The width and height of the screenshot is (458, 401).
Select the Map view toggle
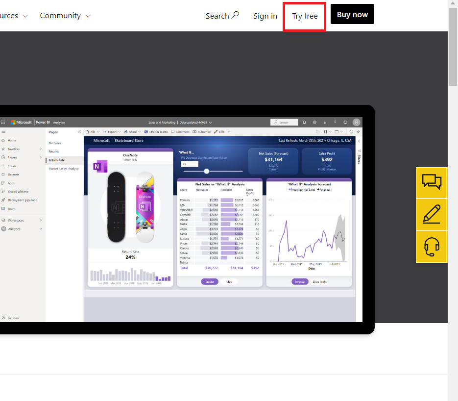click(229, 282)
